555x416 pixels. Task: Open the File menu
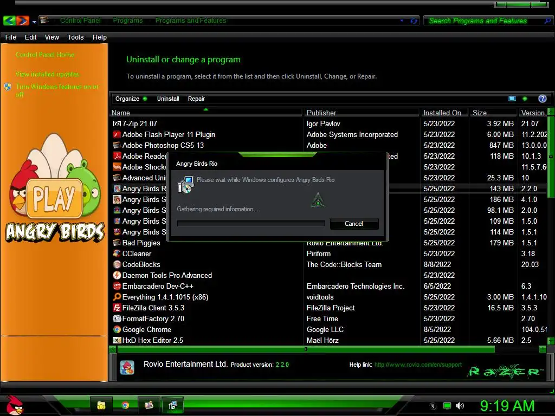(x=11, y=37)
